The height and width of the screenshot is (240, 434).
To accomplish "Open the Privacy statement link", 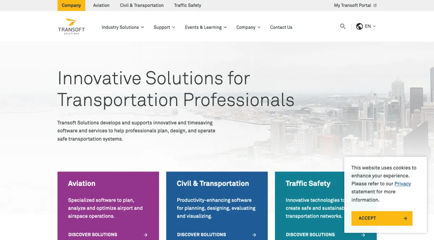I will tap(403, 184).
